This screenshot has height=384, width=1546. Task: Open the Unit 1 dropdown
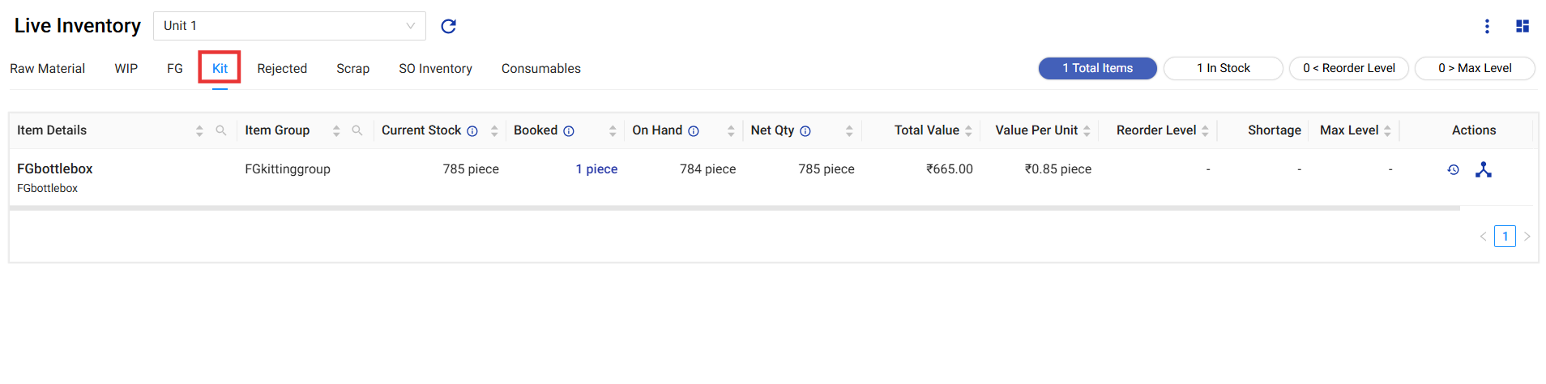[x=289, y=26]
